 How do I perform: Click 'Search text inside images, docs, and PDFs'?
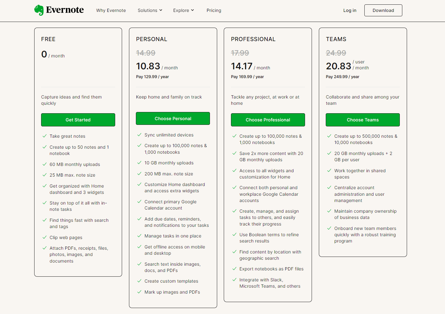click(x=173, y=267)
